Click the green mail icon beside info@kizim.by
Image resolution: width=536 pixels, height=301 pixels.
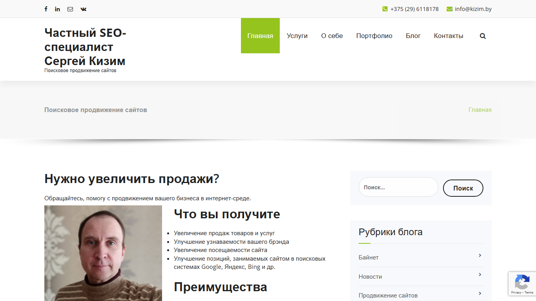click(x=450, y=9)
